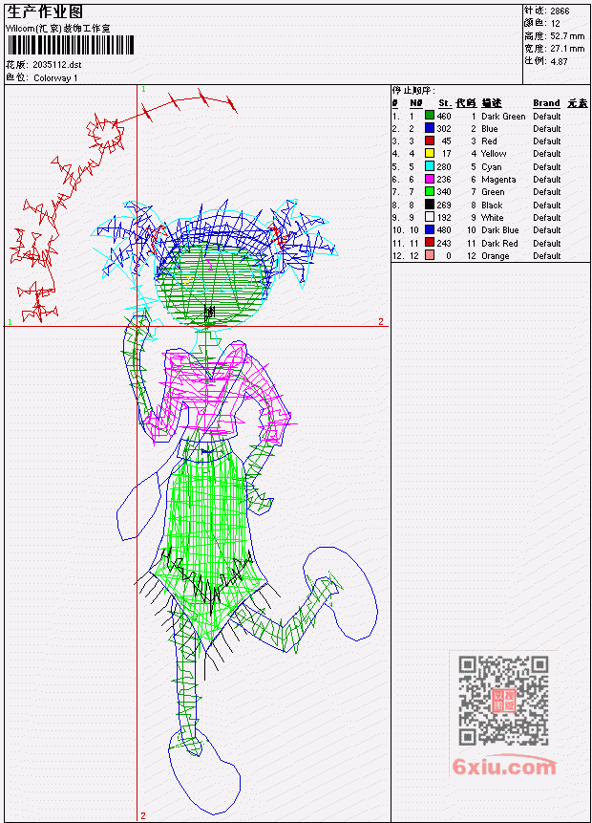Click stitch count '236' in Magenta row
Image resolution: width=592 pixels, height=823 pixels.
(x=444, y=180)
